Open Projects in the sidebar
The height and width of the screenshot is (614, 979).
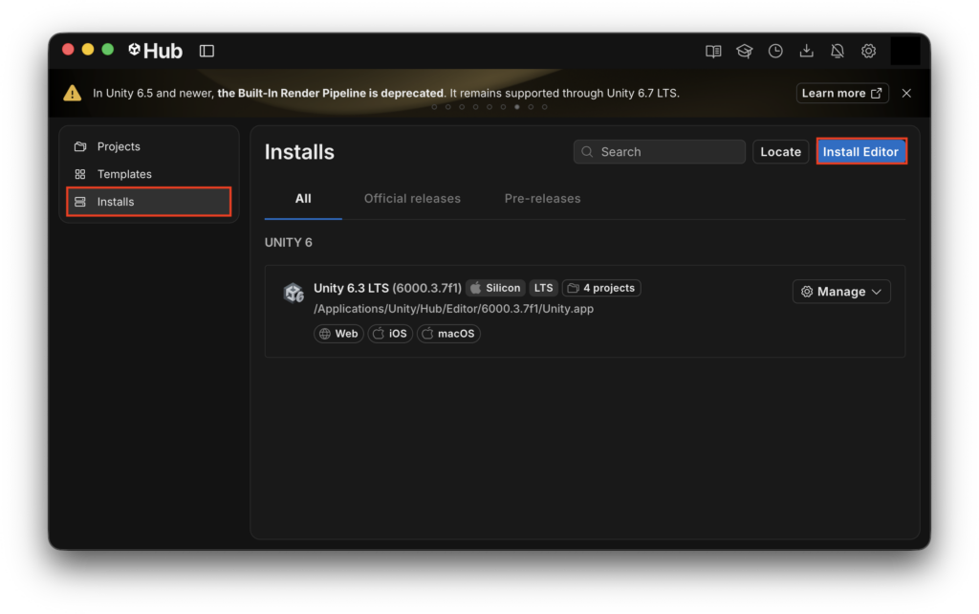tap(148, 146)
